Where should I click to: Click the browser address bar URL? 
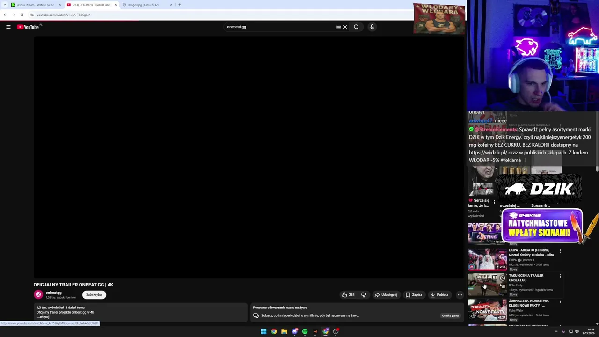click(x=64, y=15)
